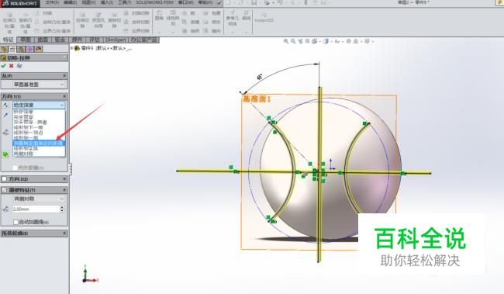
Task: Click the Sweep (扫描) command in ribbon
Action: [x=44, y=13]
